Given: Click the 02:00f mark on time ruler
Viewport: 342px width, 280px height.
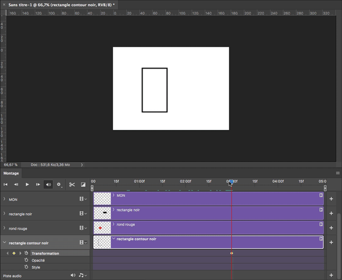Looking at the screenshot, I should (185, 181).
